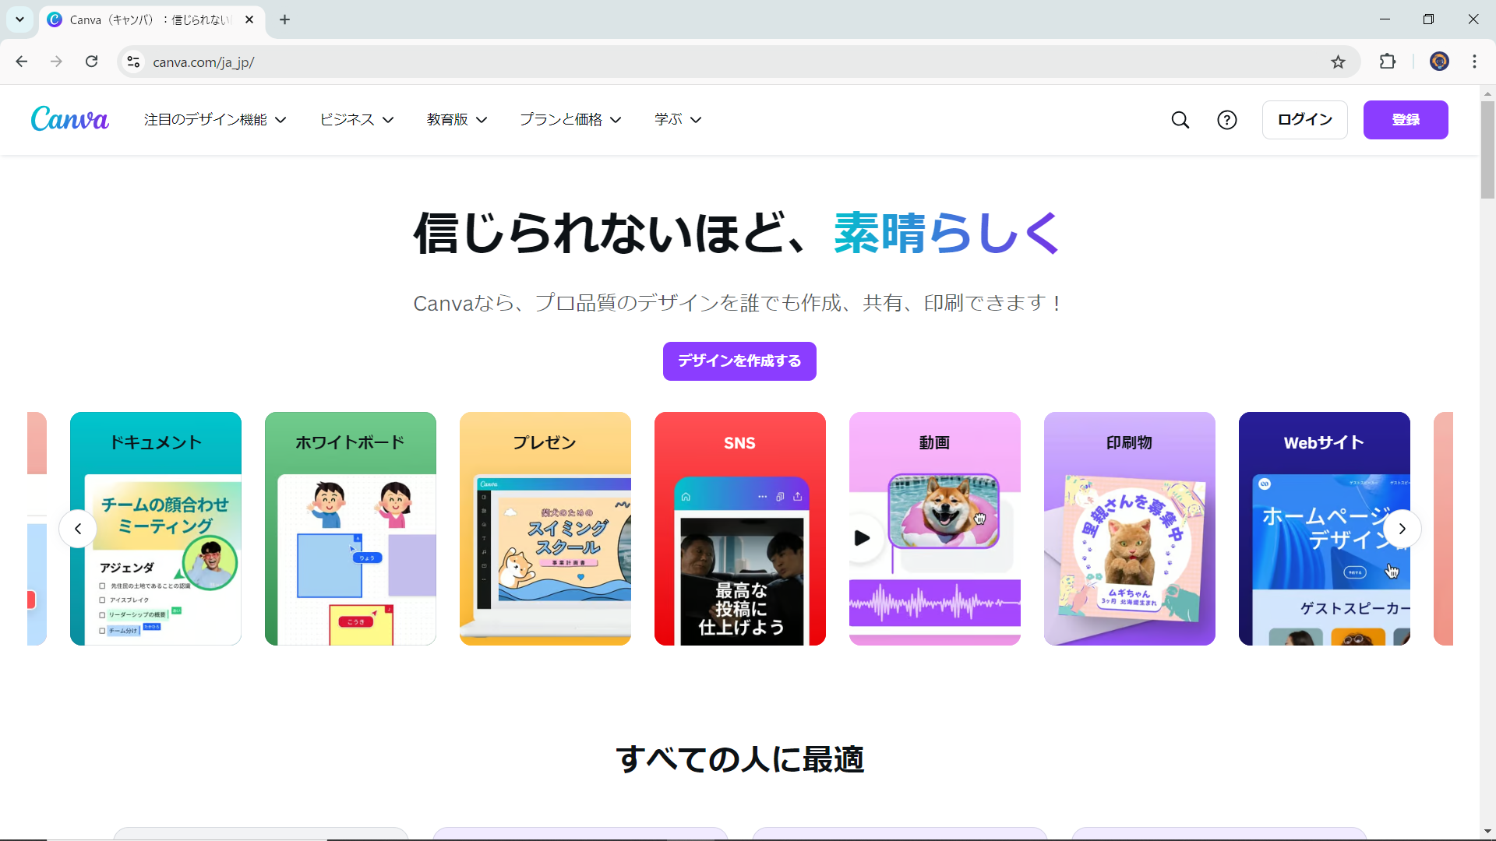This screenshot has height=841, width=1496.
Task: Click the Canva logo
Action: [69, 119]
